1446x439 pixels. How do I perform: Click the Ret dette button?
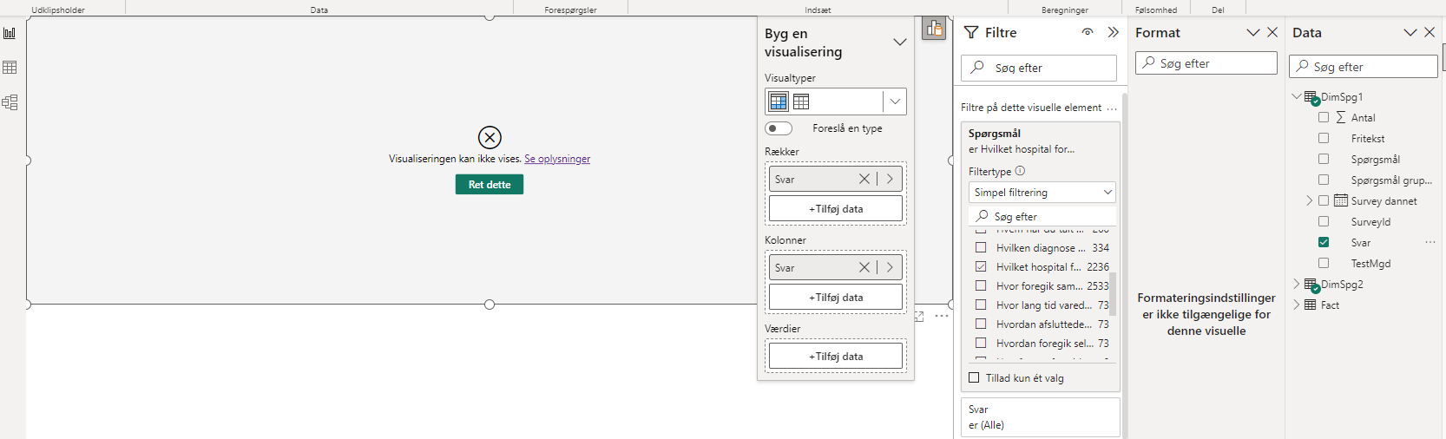tap(490, 184)
